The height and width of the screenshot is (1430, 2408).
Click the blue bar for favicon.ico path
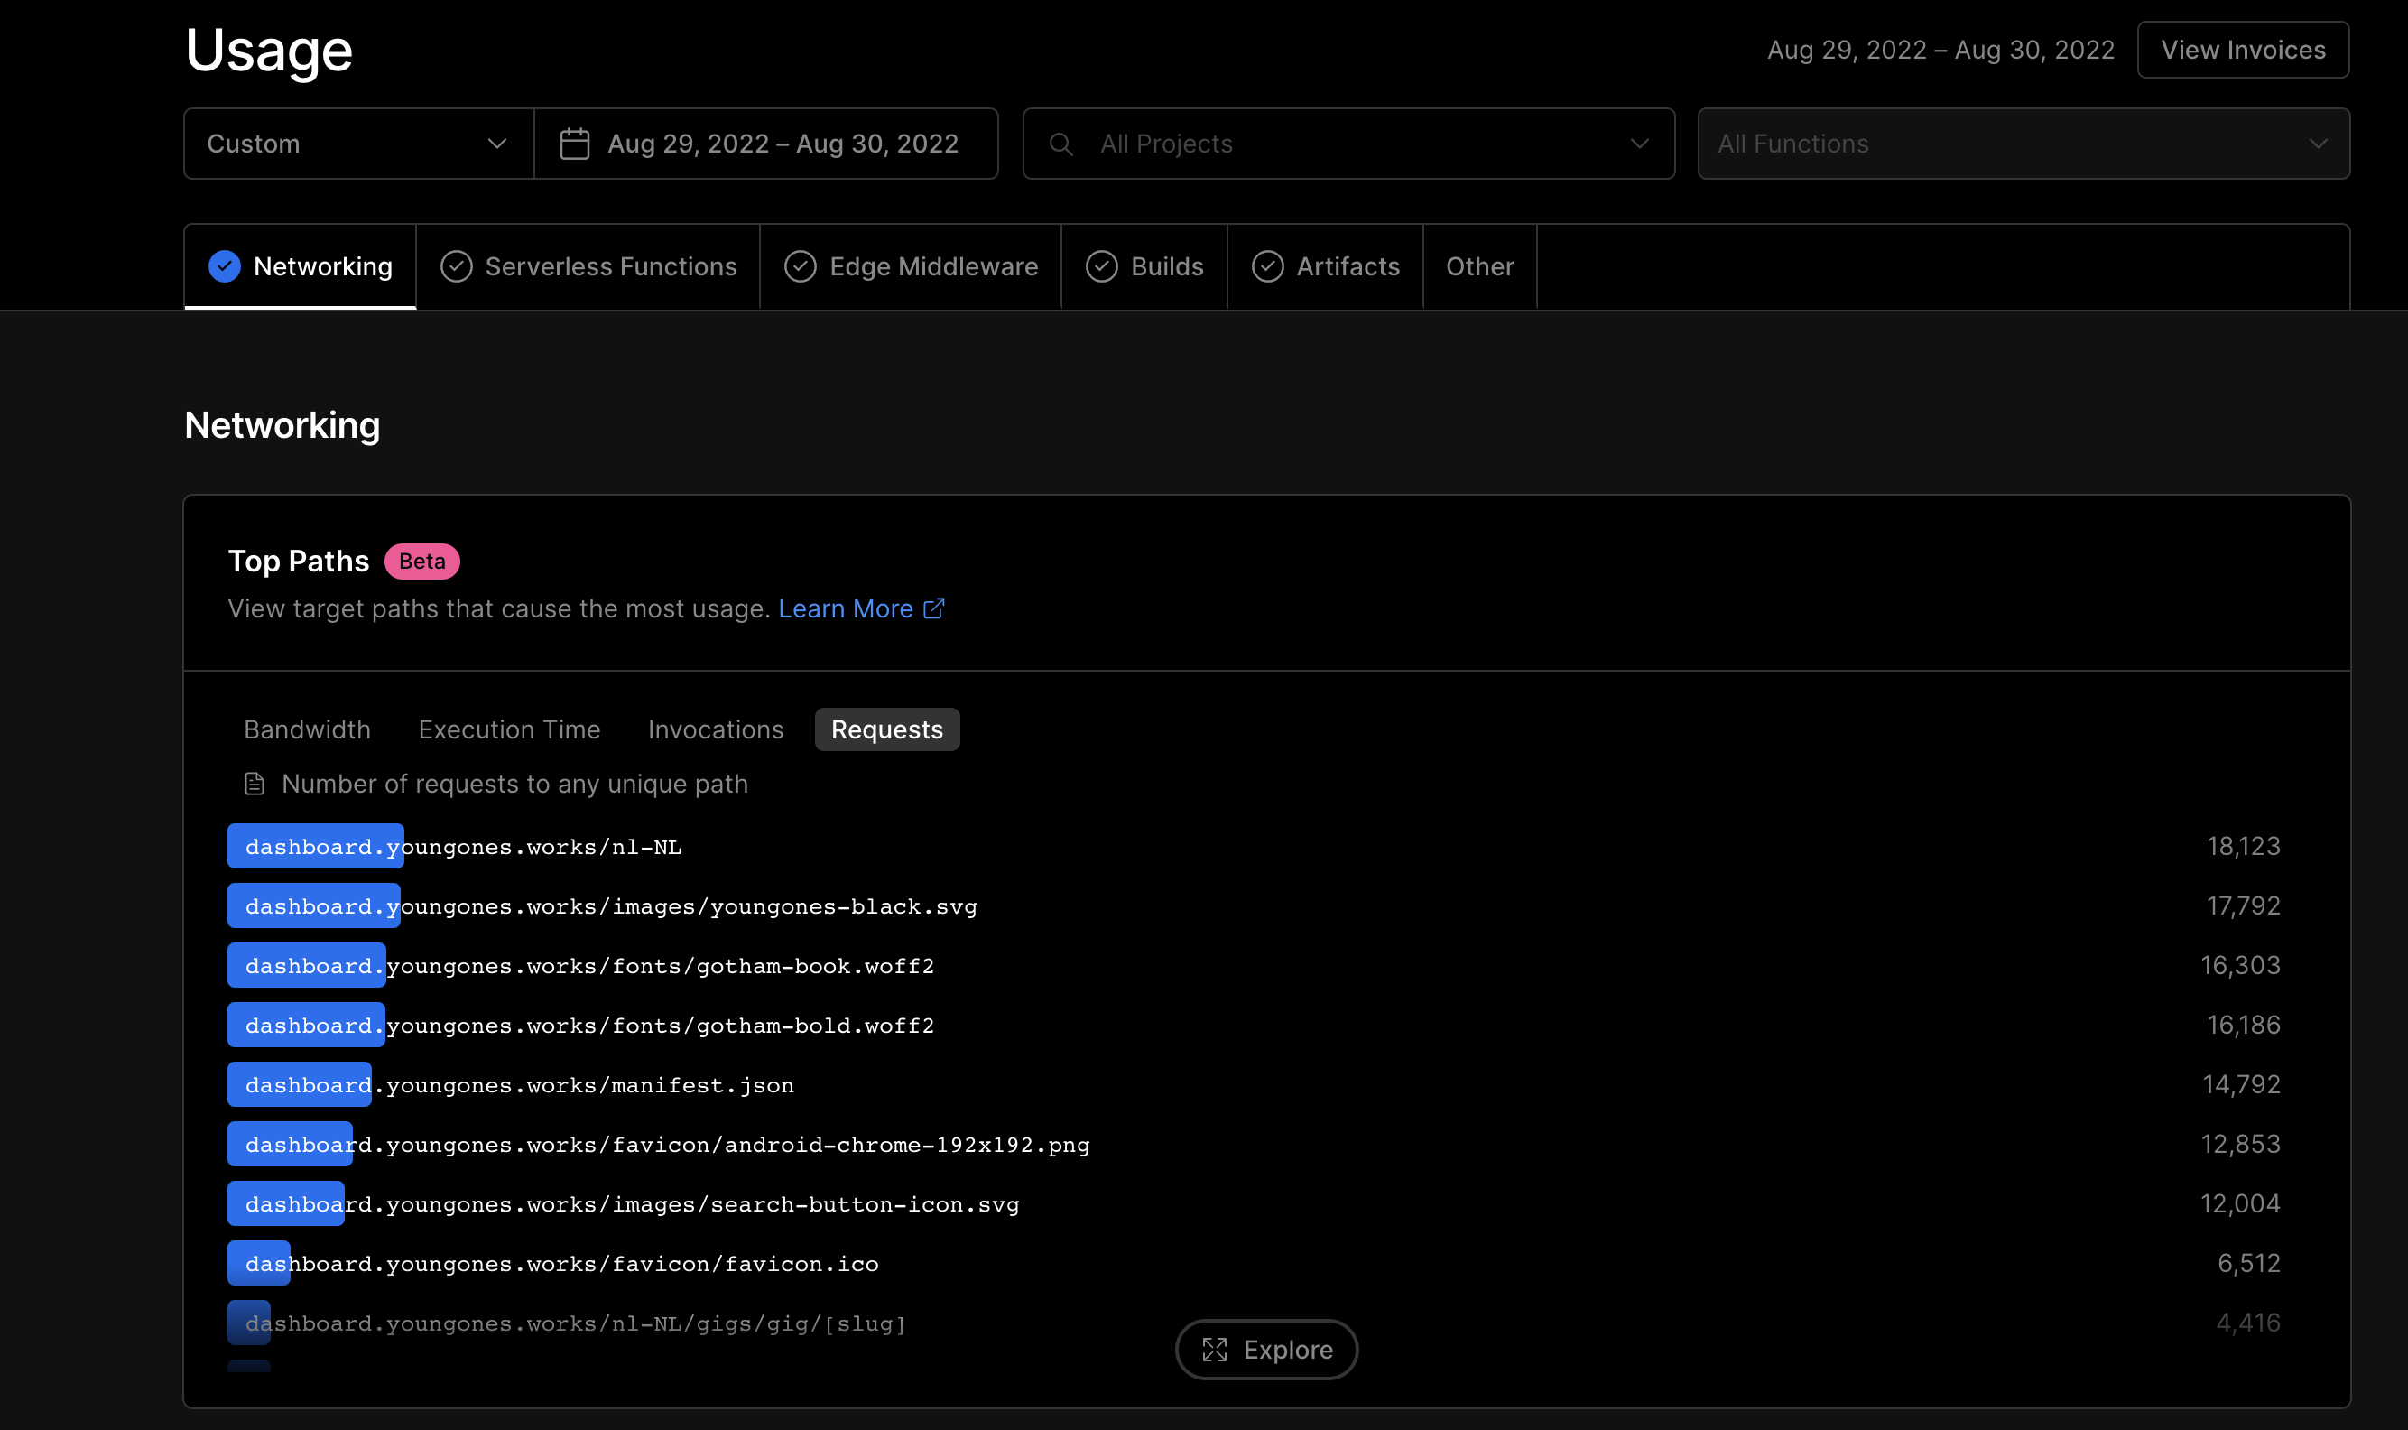(258, 1262)
